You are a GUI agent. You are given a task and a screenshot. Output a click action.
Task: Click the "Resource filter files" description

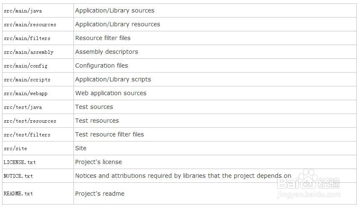(x=103, y=38)
